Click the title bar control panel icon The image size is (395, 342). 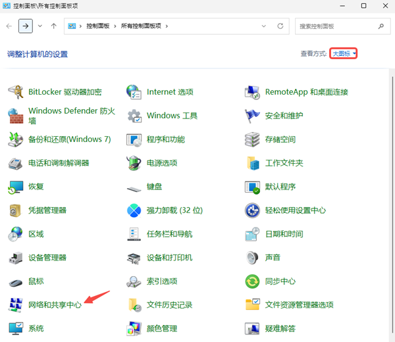(x=7, y=5)
